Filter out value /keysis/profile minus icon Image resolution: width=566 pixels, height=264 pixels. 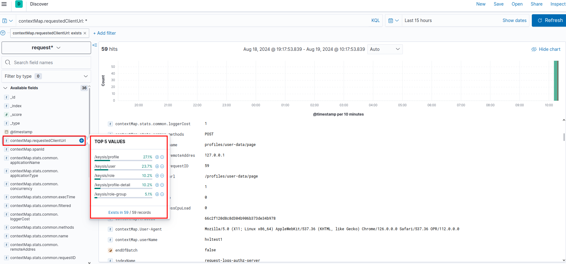coord(162,157)
